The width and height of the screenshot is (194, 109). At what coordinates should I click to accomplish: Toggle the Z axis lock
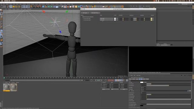28,7
